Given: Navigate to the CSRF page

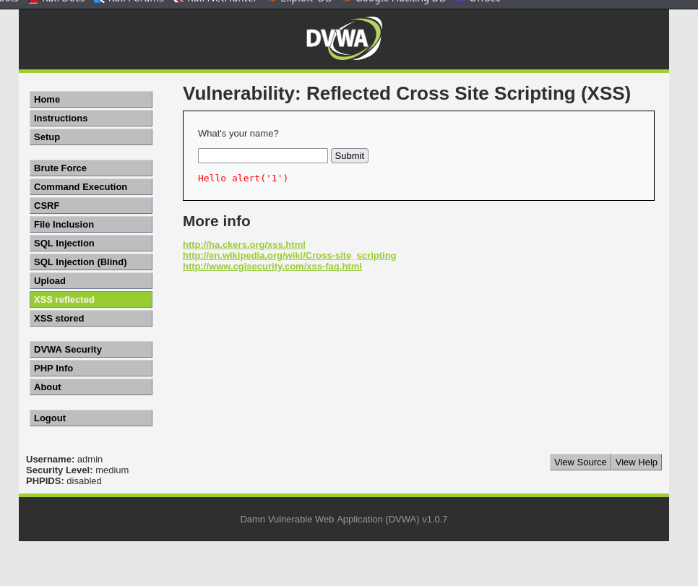Looking at the screenshot, I should point(91,205).
